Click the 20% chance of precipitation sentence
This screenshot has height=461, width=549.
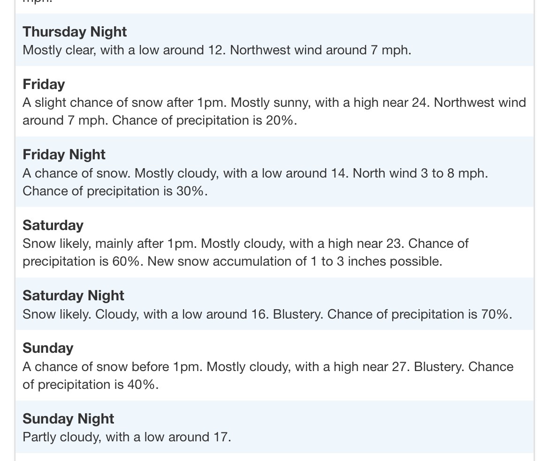click(x=204, y=120)
